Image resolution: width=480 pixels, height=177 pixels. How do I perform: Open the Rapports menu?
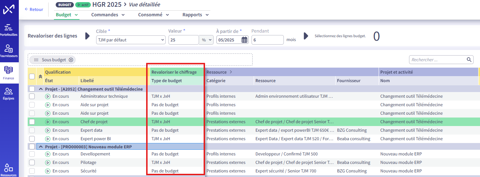[x=196, y=15]
